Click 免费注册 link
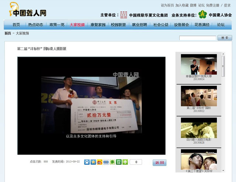This screenshot has height=182, width=236. [x=212, y=6]
